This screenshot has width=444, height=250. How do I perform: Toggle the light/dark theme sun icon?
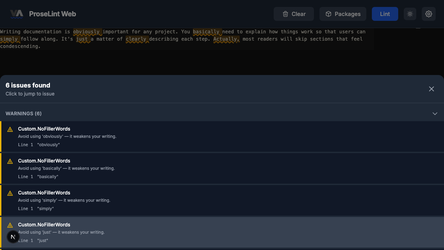(x=410, y=14)
